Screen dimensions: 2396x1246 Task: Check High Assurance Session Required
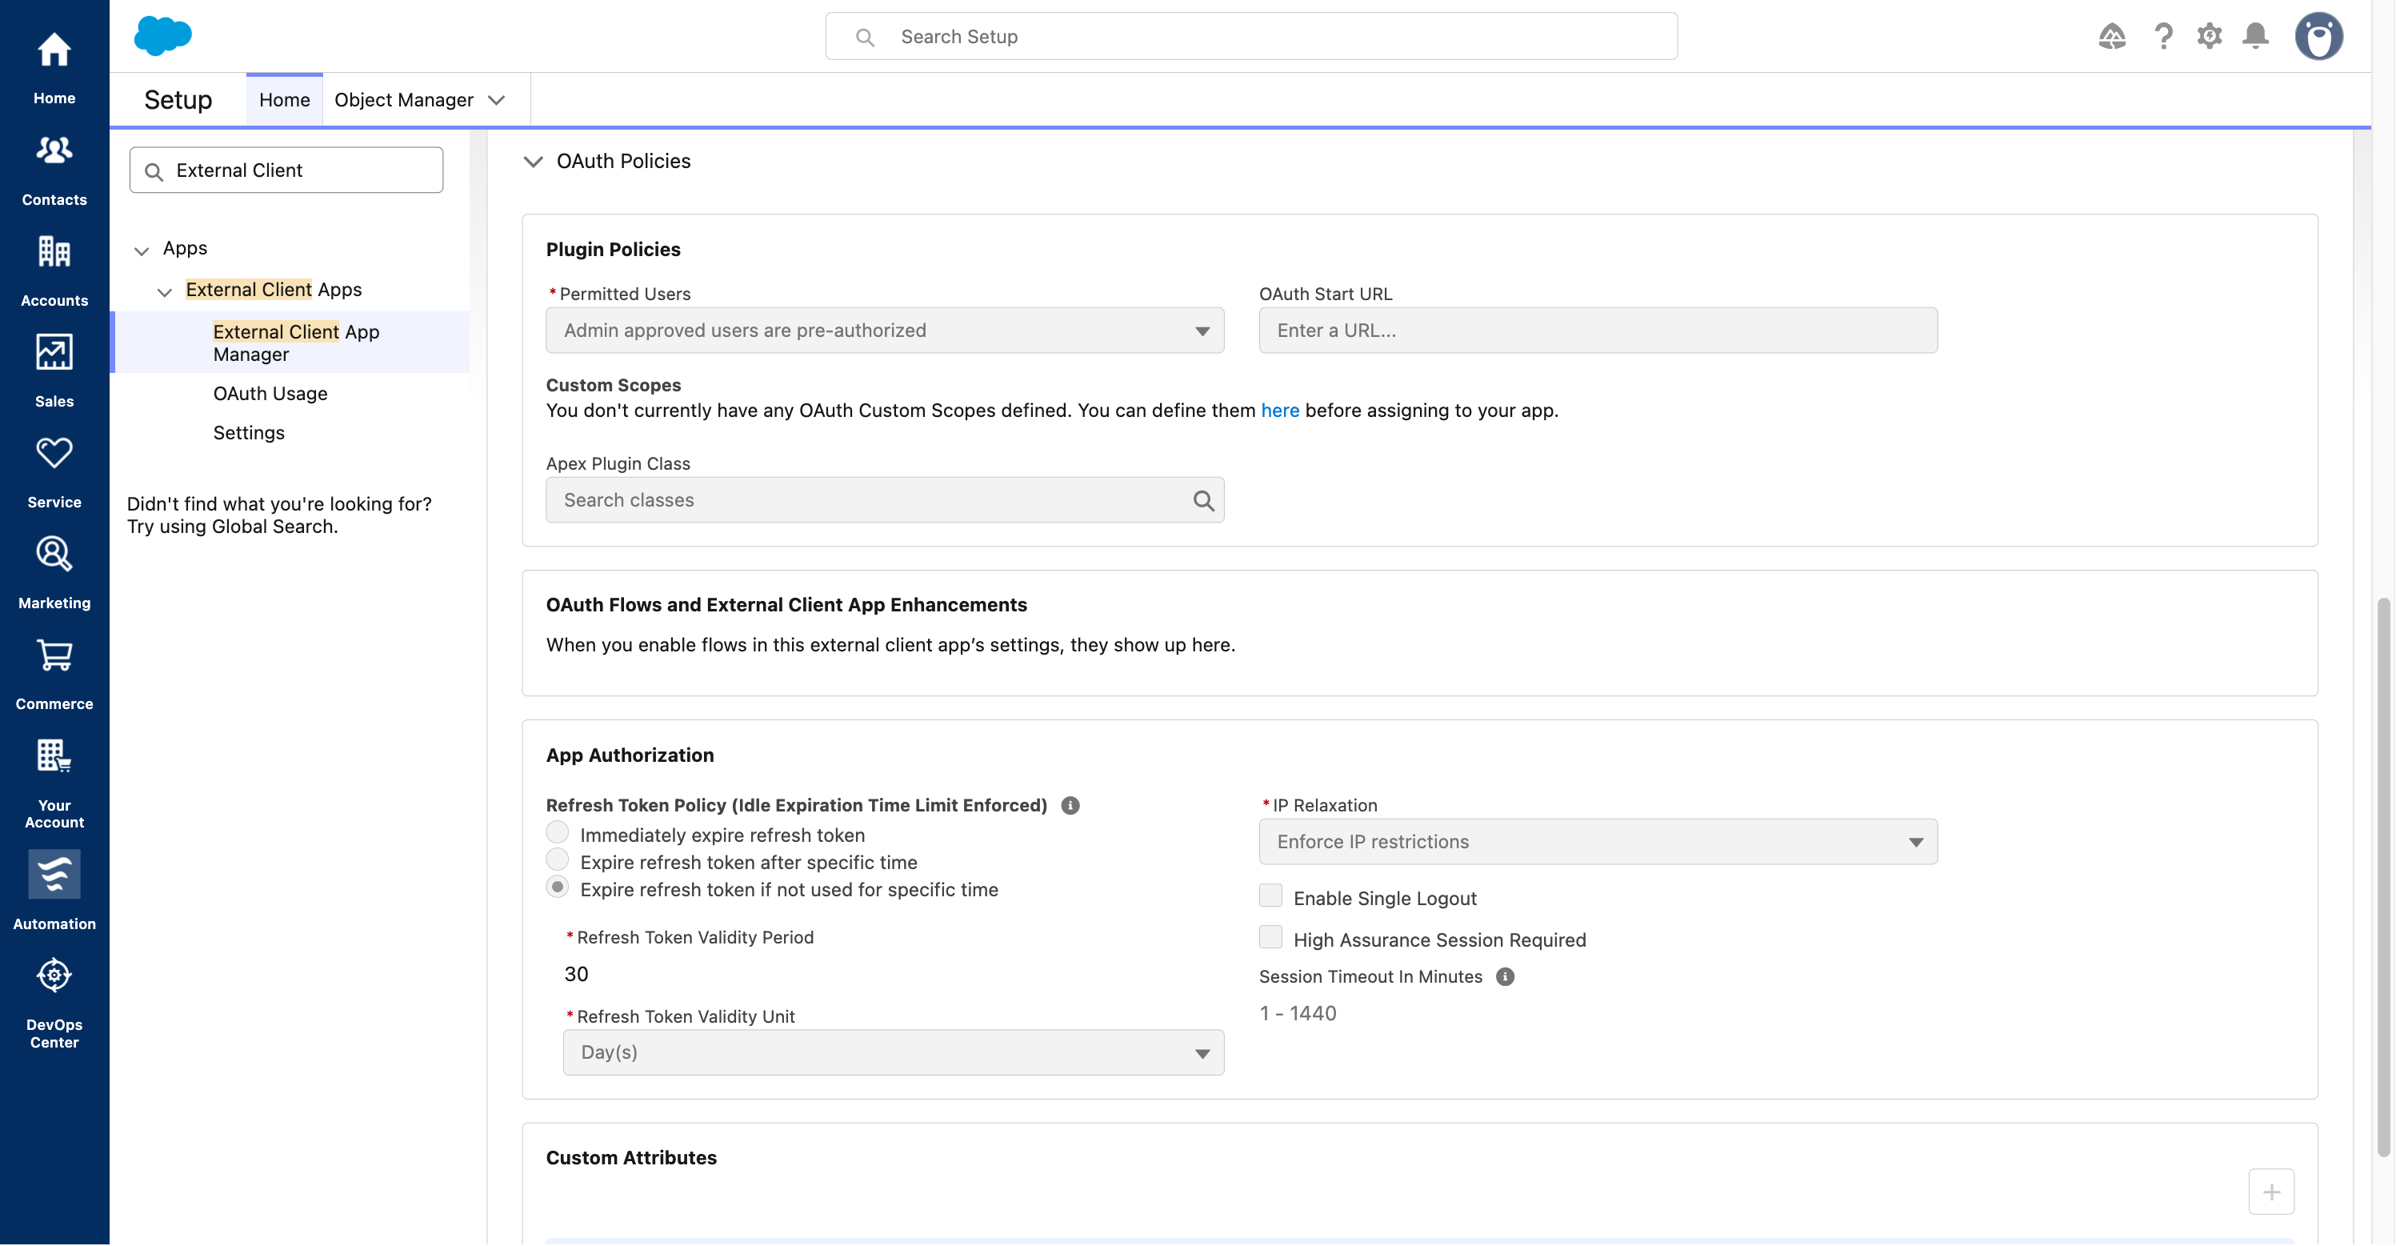(x=1270, y=938)
